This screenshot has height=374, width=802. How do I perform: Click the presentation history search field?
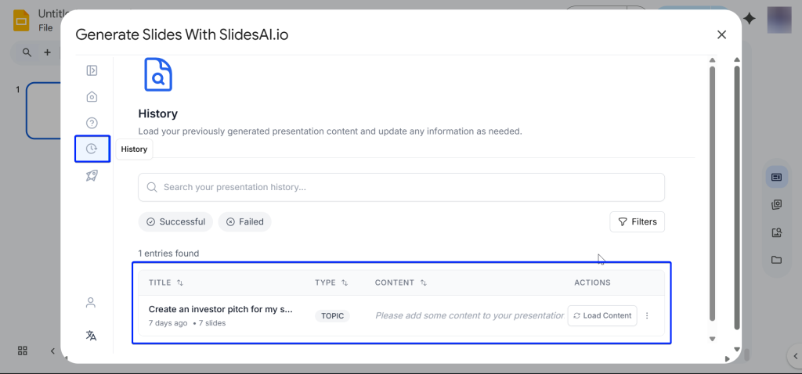pos(401,188)
